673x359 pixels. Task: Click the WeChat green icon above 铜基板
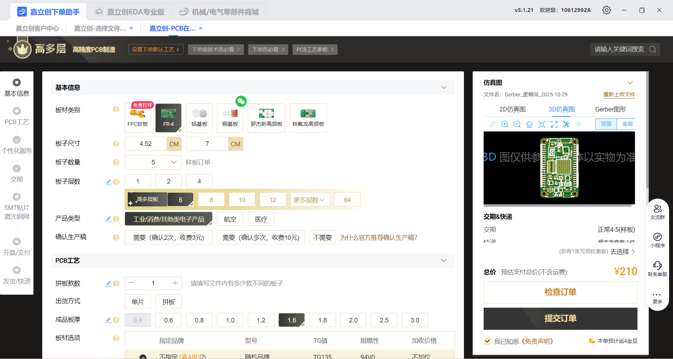(x=241, y=101)
